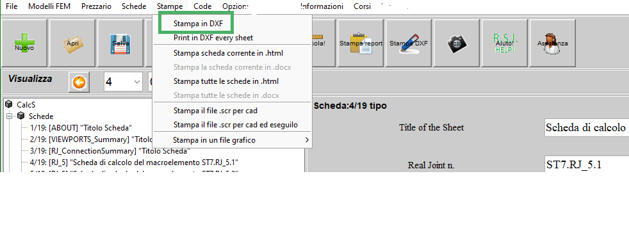The height and width of the screenshot is (231, 629).
Task: Save using the Salva floppy icon
Action: (x=120, y=43)
